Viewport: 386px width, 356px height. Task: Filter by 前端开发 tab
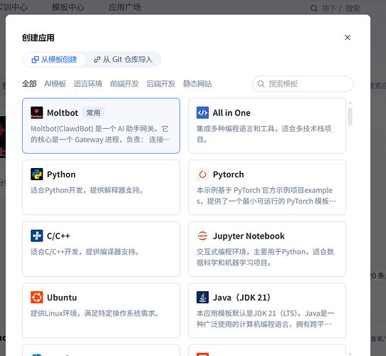pyautogui.click(x=125, y=84)
